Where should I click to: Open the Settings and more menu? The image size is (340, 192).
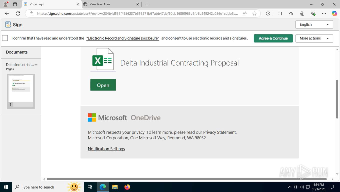point(324,13)
